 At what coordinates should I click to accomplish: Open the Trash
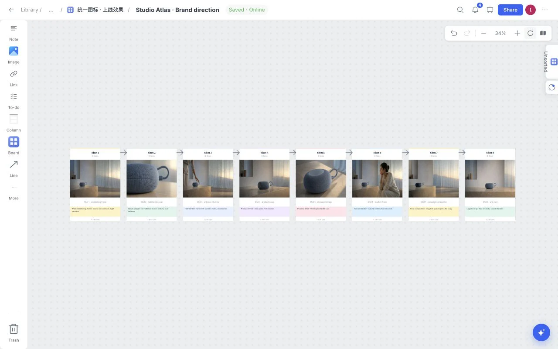[14, 332]
